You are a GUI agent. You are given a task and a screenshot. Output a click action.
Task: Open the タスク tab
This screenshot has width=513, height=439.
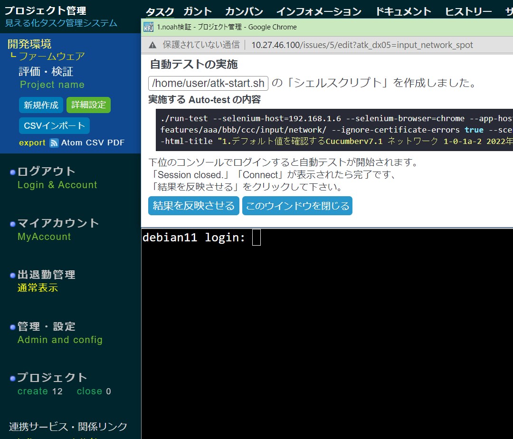point(160,12)
